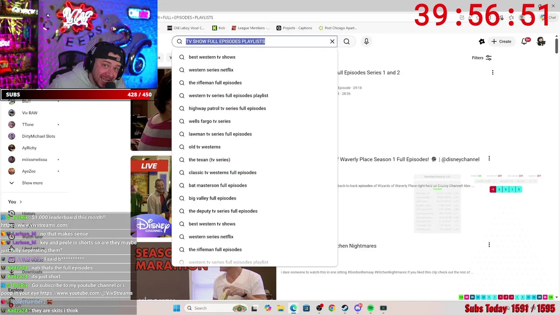Image resolution: width=560 pixels, height=315 pixels.
Task: Click the taskbar Search box
Action: (215, 308)
